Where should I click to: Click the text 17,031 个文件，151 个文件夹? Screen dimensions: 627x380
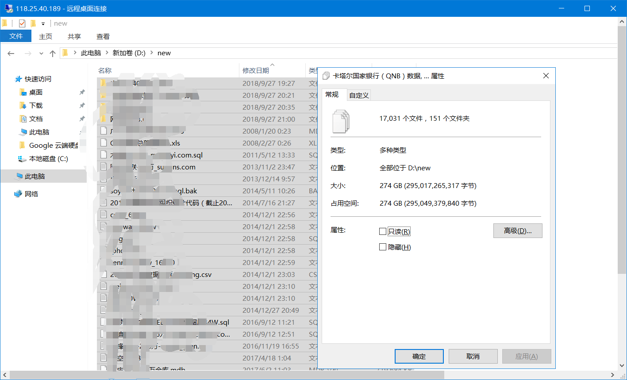[424, 119]
